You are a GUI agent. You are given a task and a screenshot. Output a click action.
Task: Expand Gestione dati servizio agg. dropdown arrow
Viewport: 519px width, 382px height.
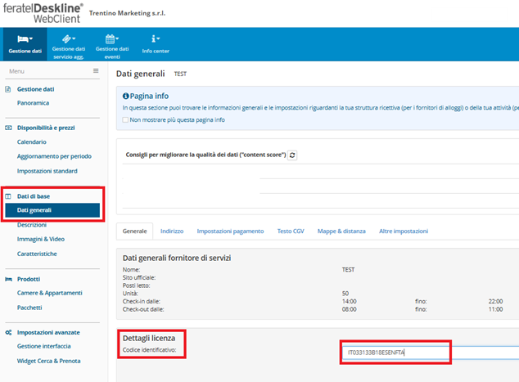point(74,38)
